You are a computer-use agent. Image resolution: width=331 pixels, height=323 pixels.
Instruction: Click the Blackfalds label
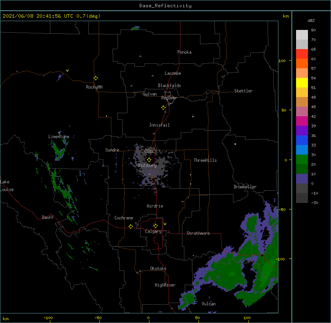pyautogui.click(x=169, y=86)
